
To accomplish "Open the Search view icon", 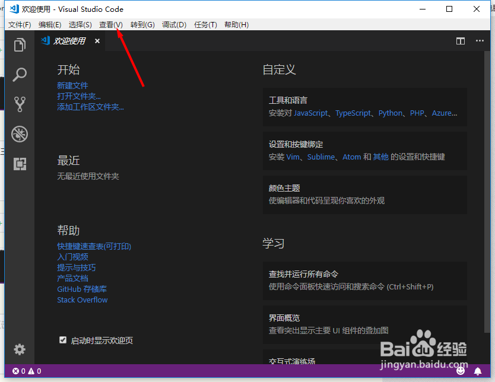I will pos(20,75).
